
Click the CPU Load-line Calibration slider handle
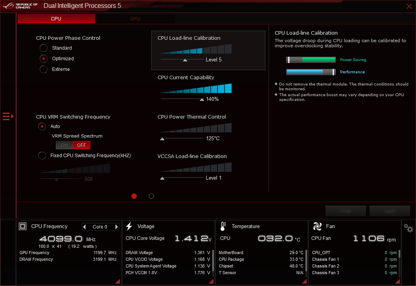tap(185, 60)
